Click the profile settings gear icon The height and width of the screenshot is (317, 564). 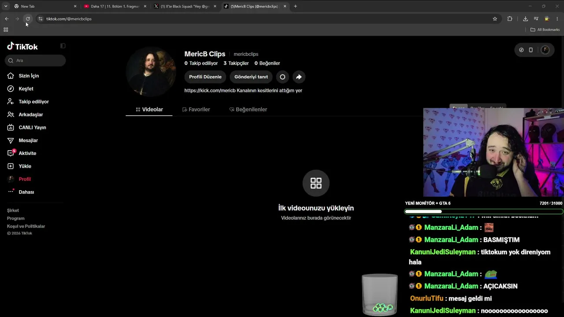click(282, 77)
